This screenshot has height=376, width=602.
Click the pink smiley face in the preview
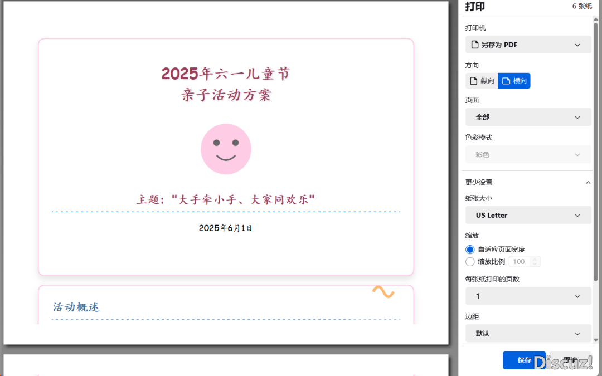click(x=226, y=149)
